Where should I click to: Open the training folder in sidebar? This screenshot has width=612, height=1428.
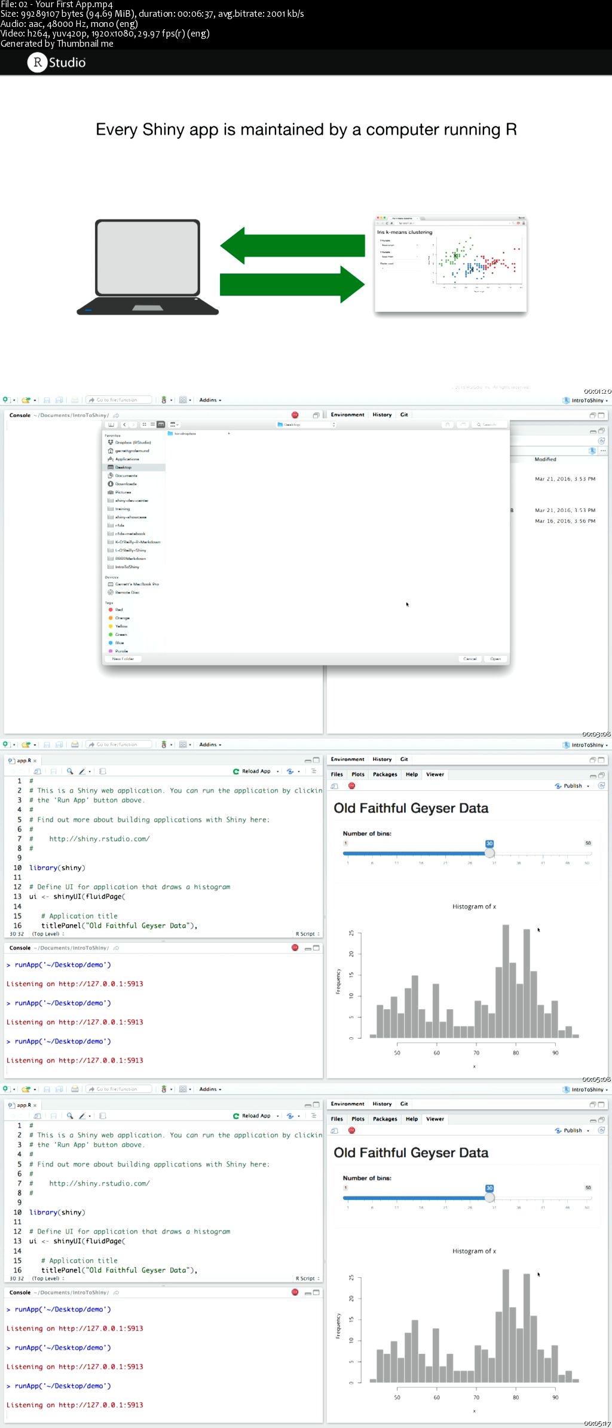pos(122,509)
